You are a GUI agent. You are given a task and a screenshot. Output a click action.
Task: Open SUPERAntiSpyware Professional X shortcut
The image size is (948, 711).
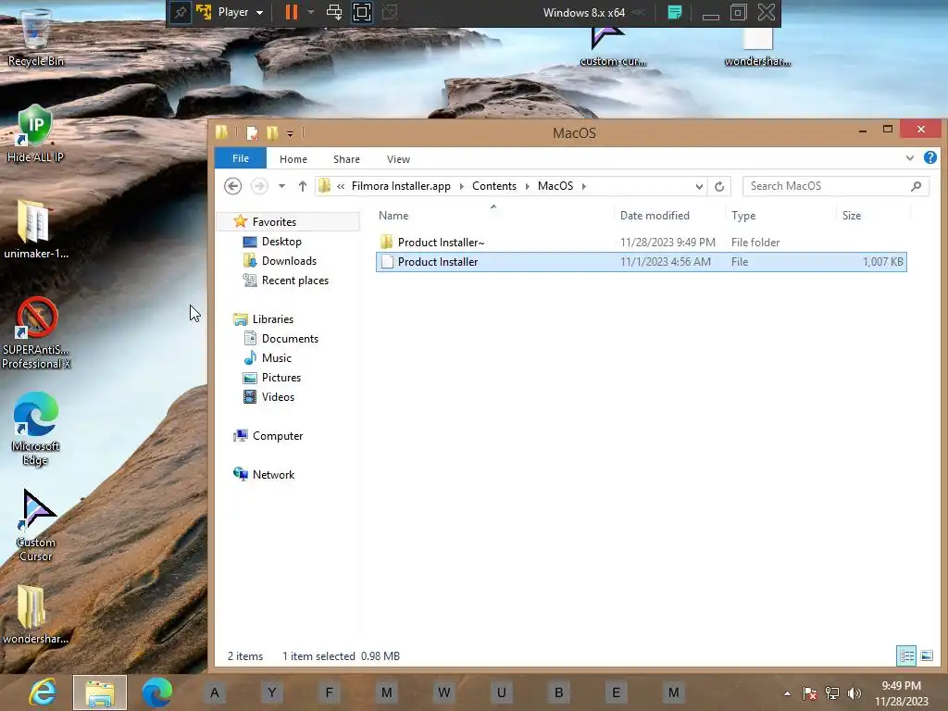(36, 332)
